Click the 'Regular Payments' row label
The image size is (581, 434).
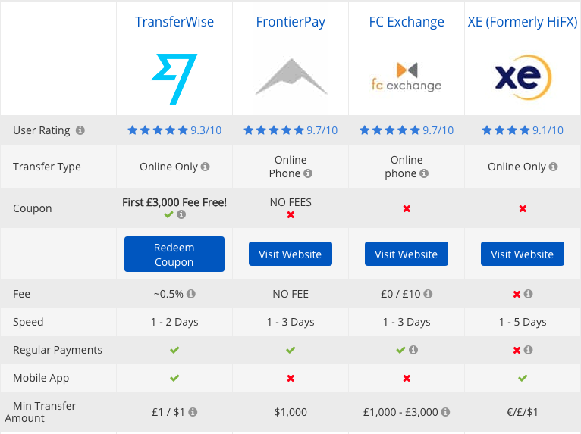coord(58,350)
